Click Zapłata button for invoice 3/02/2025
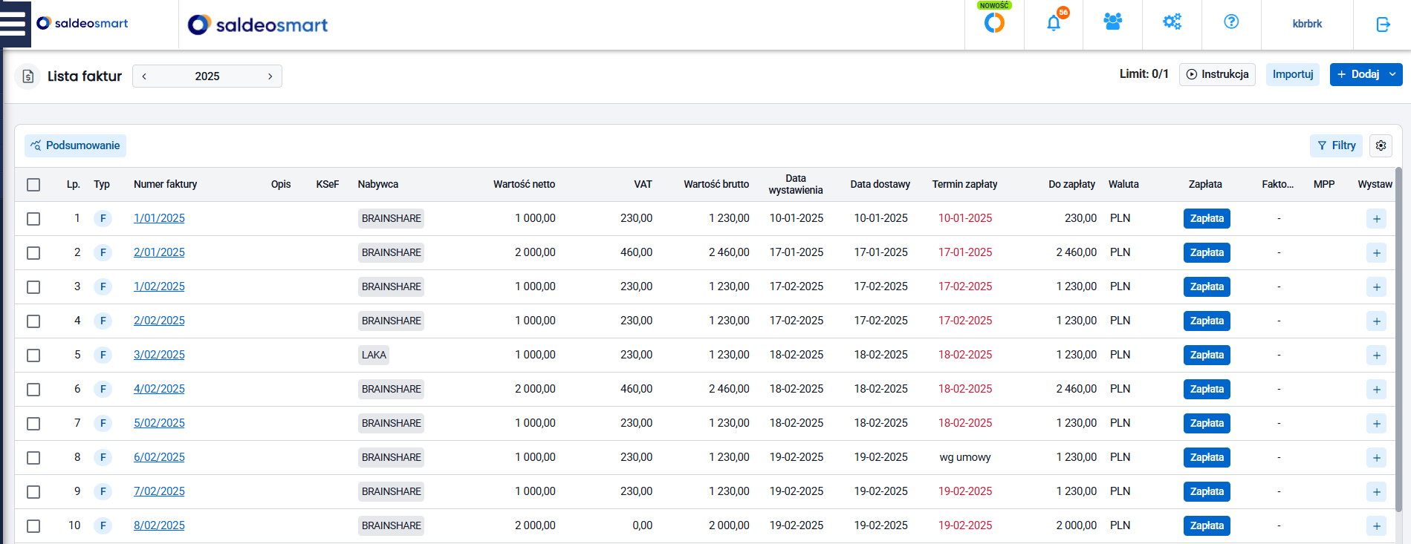The width and height of the screenshot is (1411, 544). pos(1207,355)
